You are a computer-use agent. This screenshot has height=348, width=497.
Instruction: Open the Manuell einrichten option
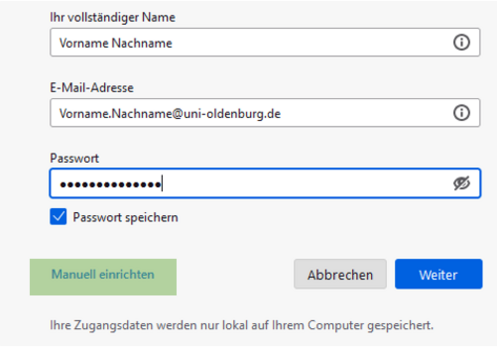pyautogui.click(x=103, y=274)
